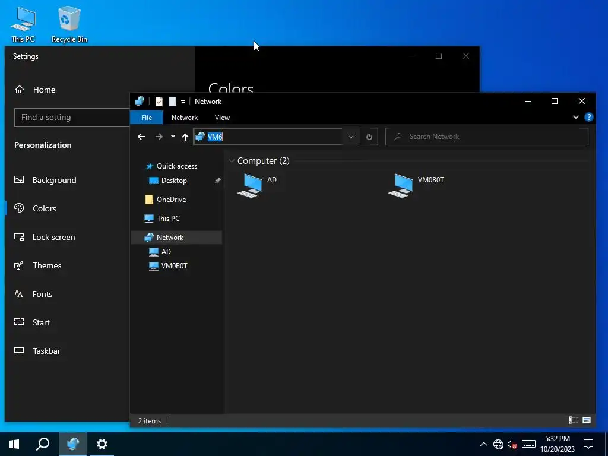
Task: Expand the ribbon with the chevron
Action: pyautogui.click(x=576, y=117)
